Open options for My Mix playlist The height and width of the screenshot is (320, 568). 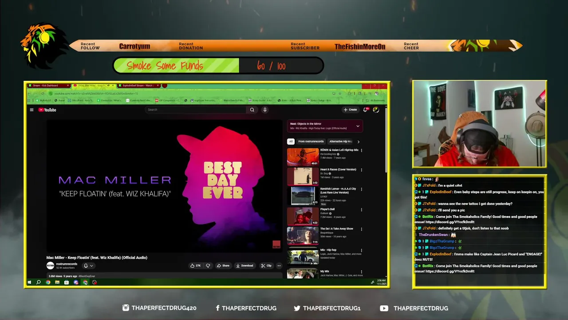[361, 272]
